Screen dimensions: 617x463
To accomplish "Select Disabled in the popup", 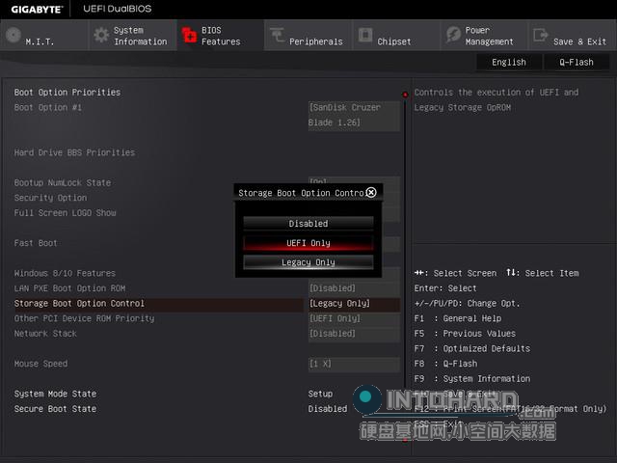I will (308, 223).
